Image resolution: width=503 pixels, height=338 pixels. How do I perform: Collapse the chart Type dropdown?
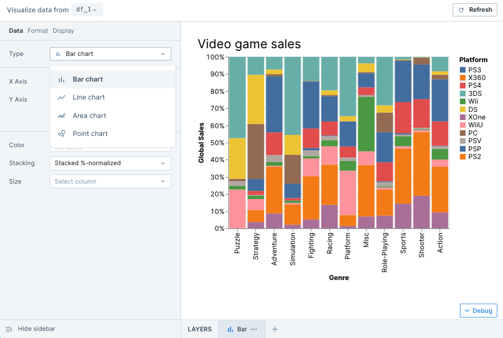110,54
